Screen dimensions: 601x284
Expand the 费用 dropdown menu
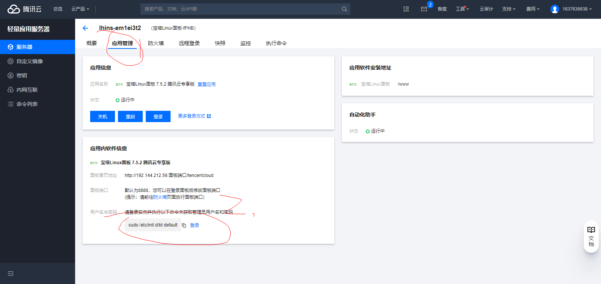533,9
